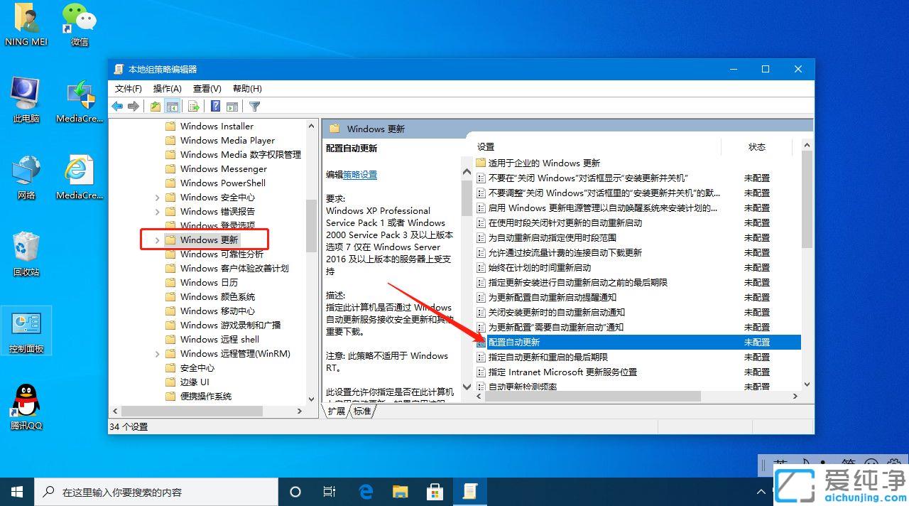Open help using the question mark toolbar icon
The image size is (909, 506).
214,106
